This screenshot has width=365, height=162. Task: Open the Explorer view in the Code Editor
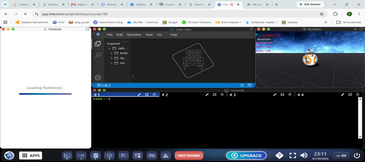tap(98, 44)
